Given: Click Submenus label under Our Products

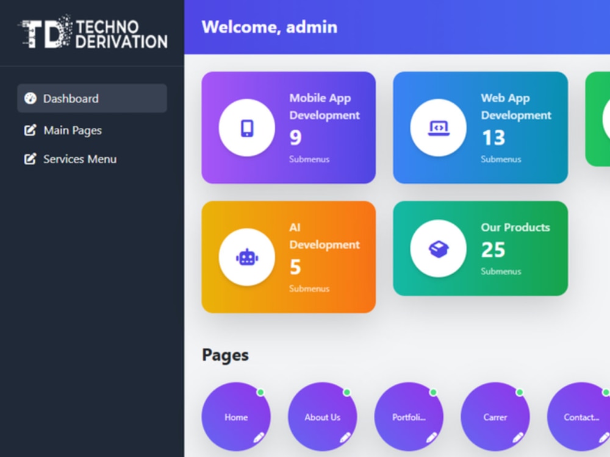Looking at the screenshot, I should click(501, 271).
